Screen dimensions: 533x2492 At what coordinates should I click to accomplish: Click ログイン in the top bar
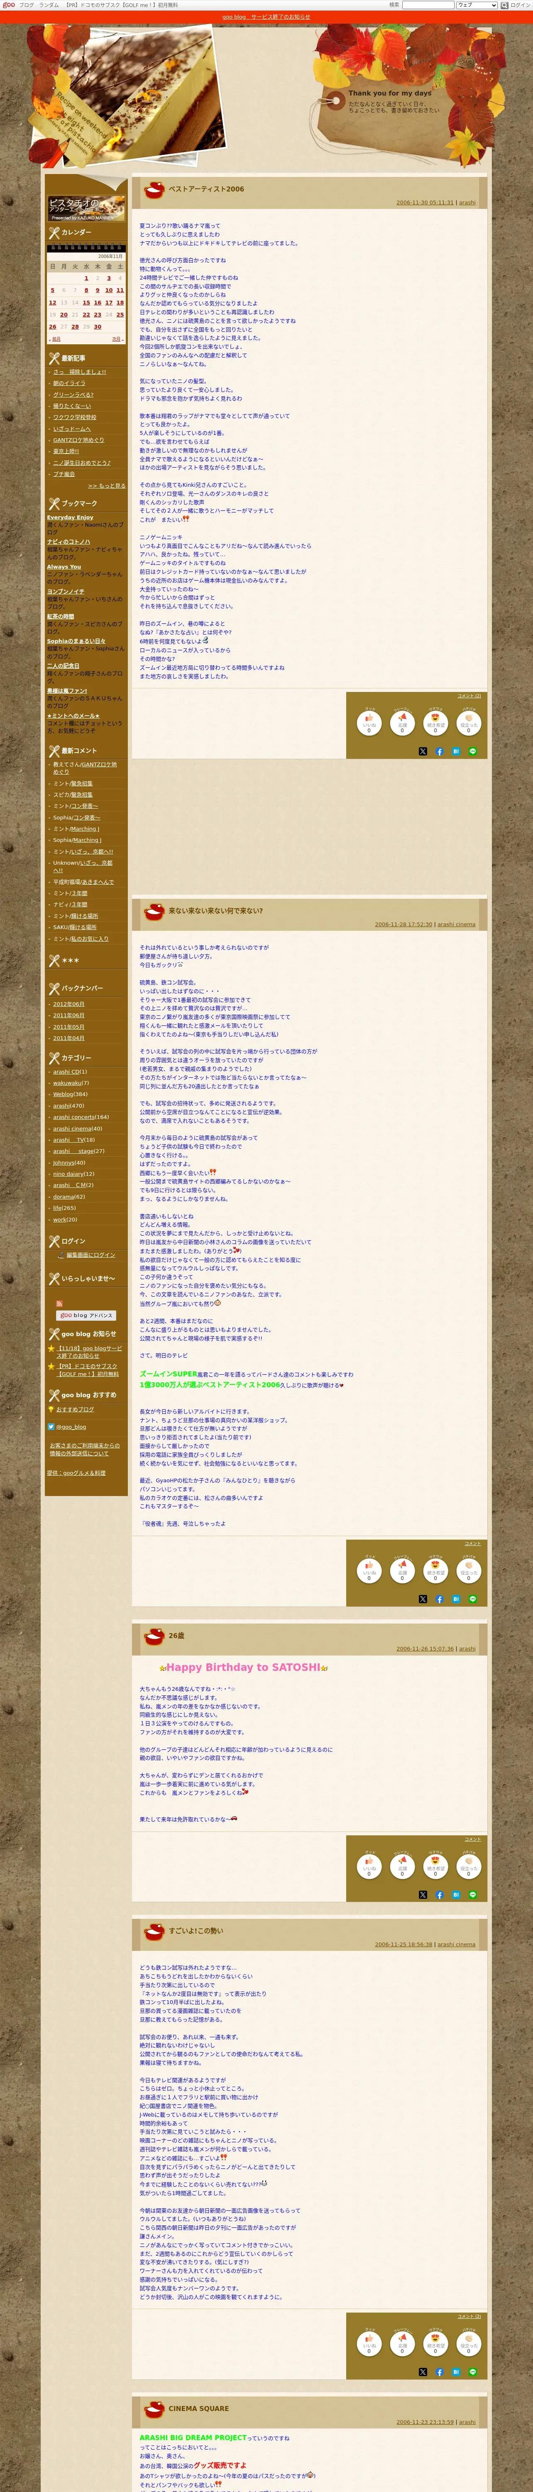coord(521,5)
